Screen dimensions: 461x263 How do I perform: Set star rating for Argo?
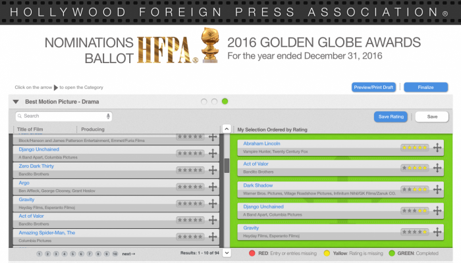coord(190,187)
